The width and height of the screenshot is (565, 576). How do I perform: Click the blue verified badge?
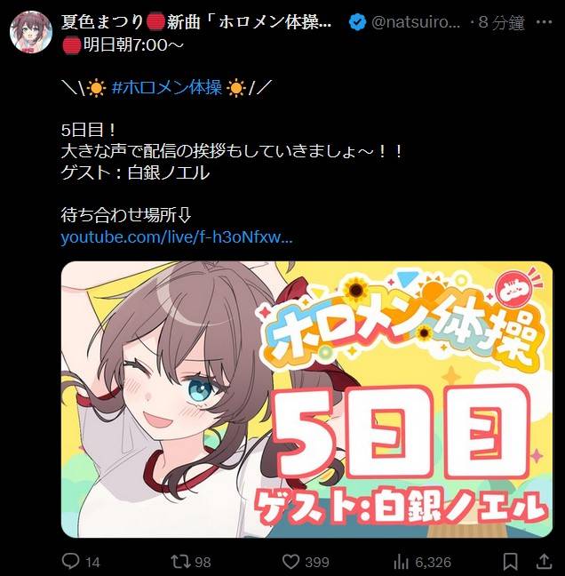pos(357,22)
